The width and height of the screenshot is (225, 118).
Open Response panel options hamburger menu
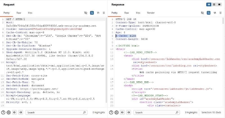point(220,13)
